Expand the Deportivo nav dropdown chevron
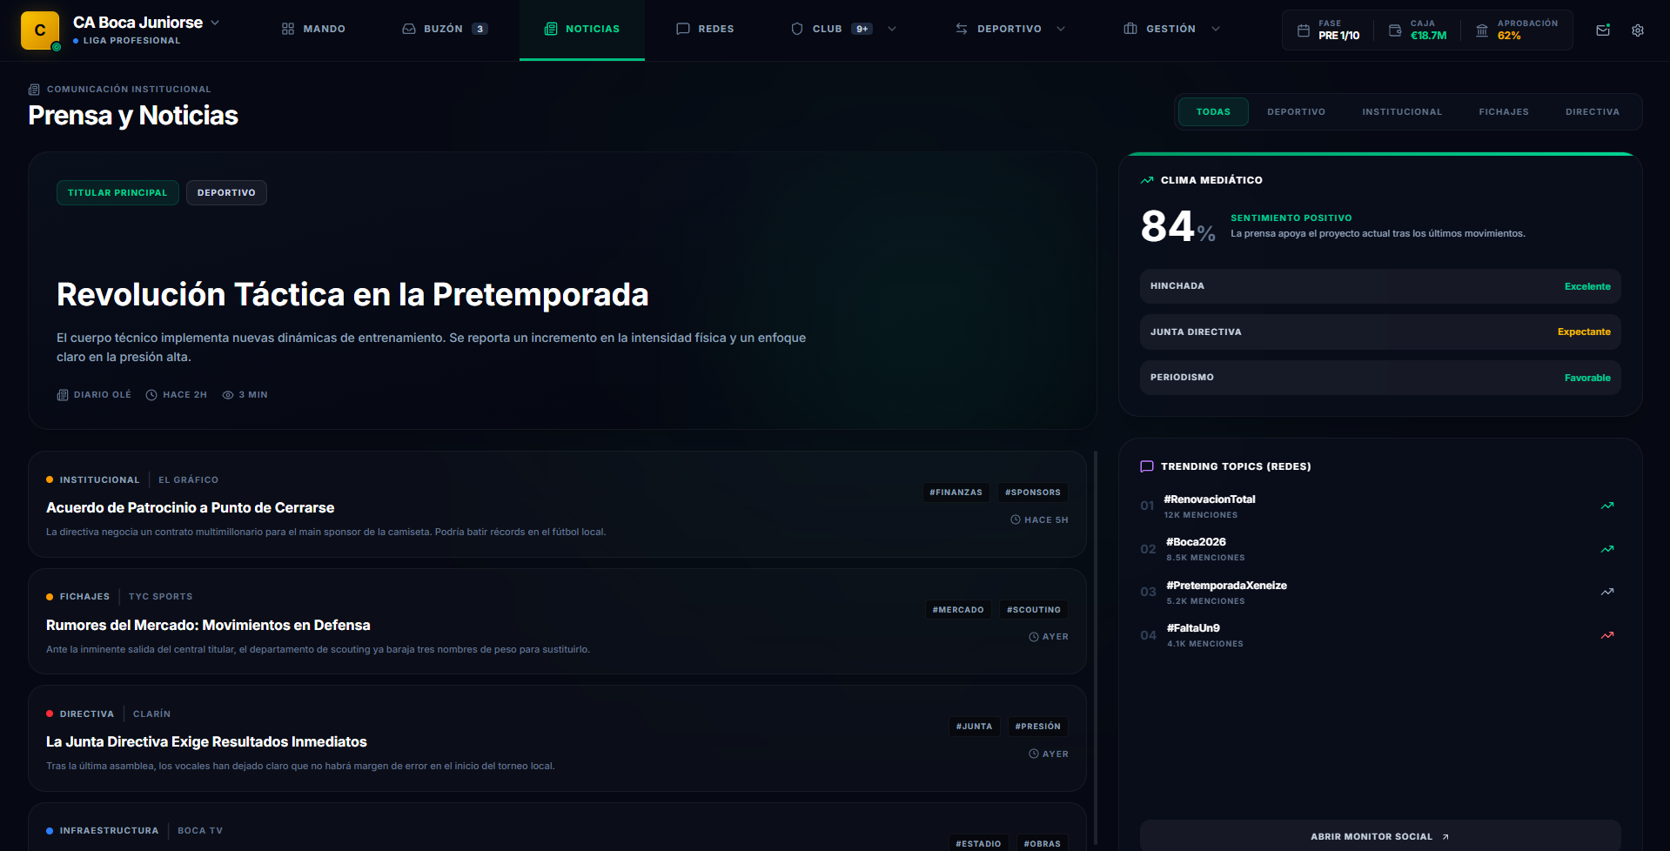 [x=1061, y=29]
